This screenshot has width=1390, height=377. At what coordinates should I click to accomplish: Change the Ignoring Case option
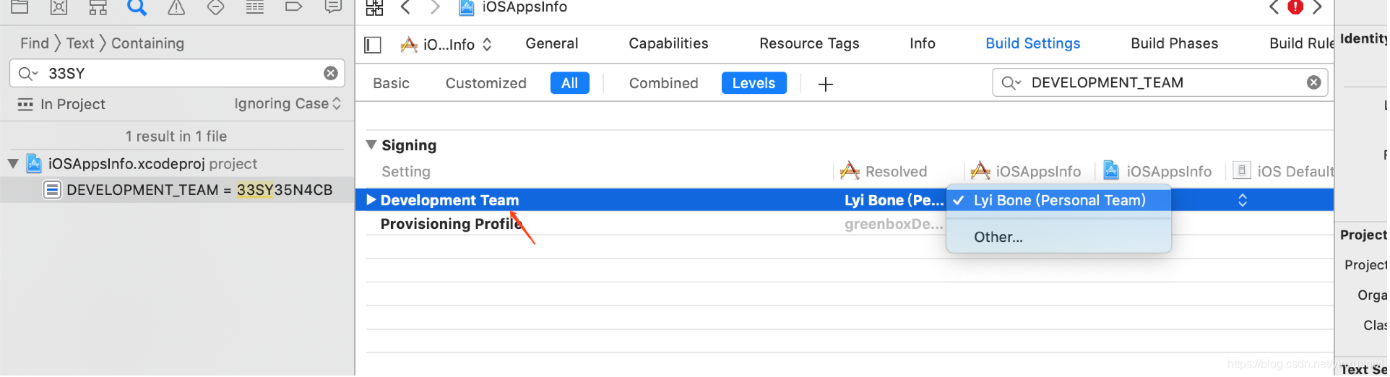click(288, 104)
